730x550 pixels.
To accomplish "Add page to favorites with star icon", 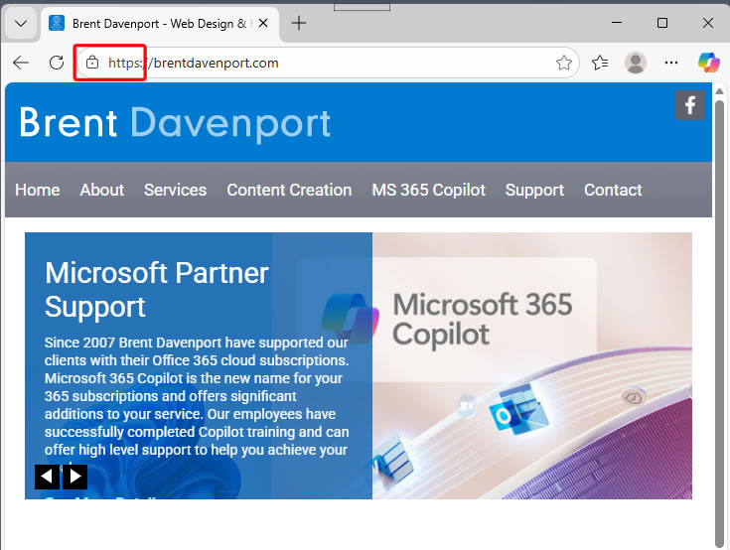I will pos(564,63).
